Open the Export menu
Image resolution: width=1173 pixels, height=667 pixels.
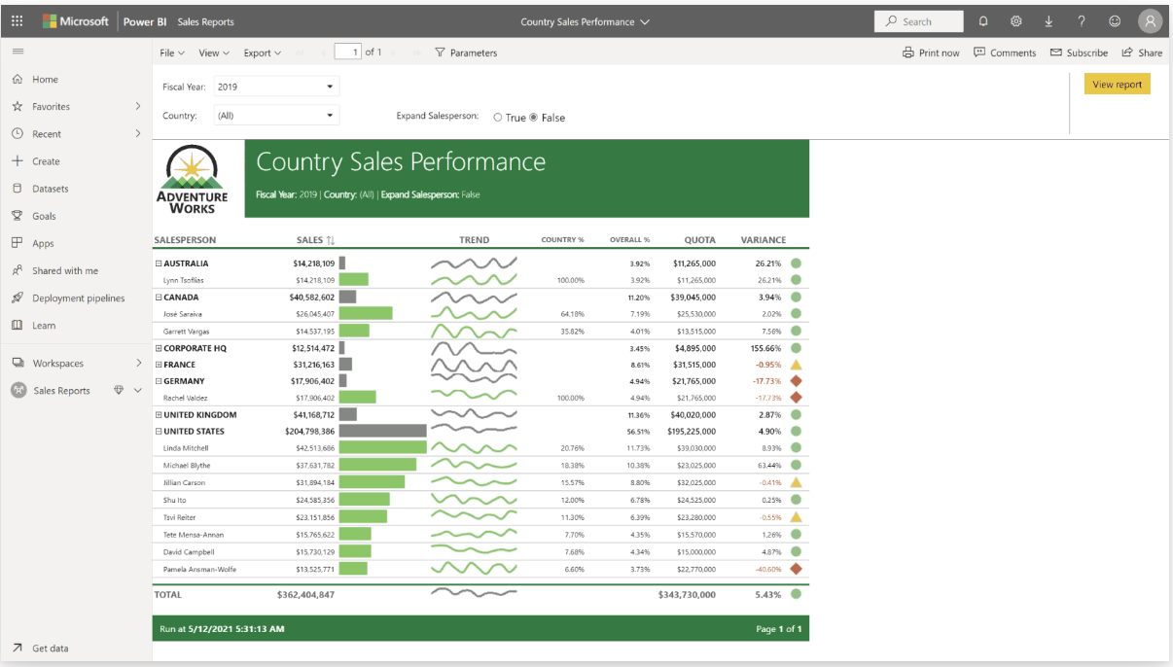(261, 53)
